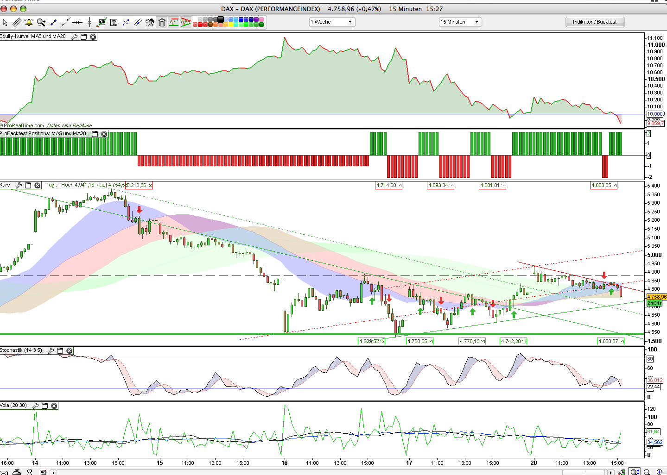The image size is (667, 475).
Task: Select the text annotation tool
Action: point(114,22)
